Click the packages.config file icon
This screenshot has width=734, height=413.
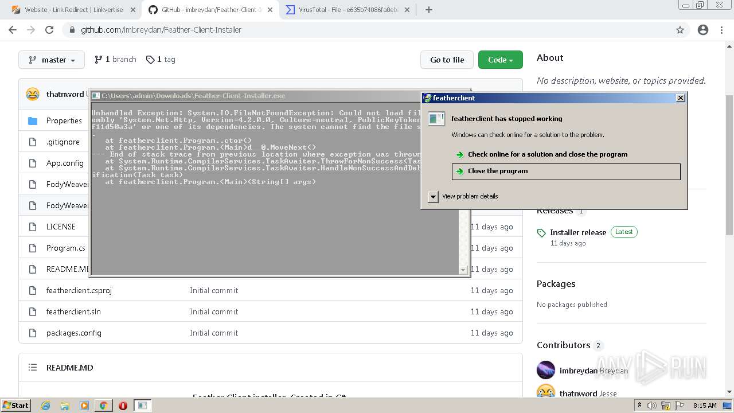click(33, 333)
